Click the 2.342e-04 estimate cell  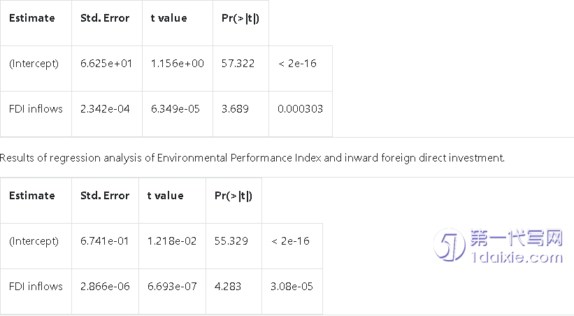tap(105, 109)
